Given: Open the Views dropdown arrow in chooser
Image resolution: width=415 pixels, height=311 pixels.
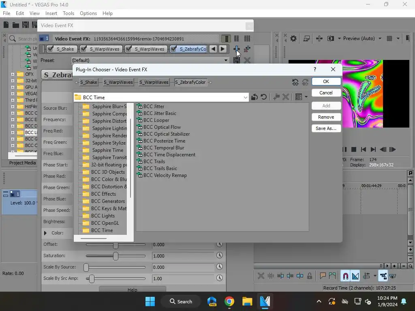Looking at the screenshot, I should pos(306,97).
